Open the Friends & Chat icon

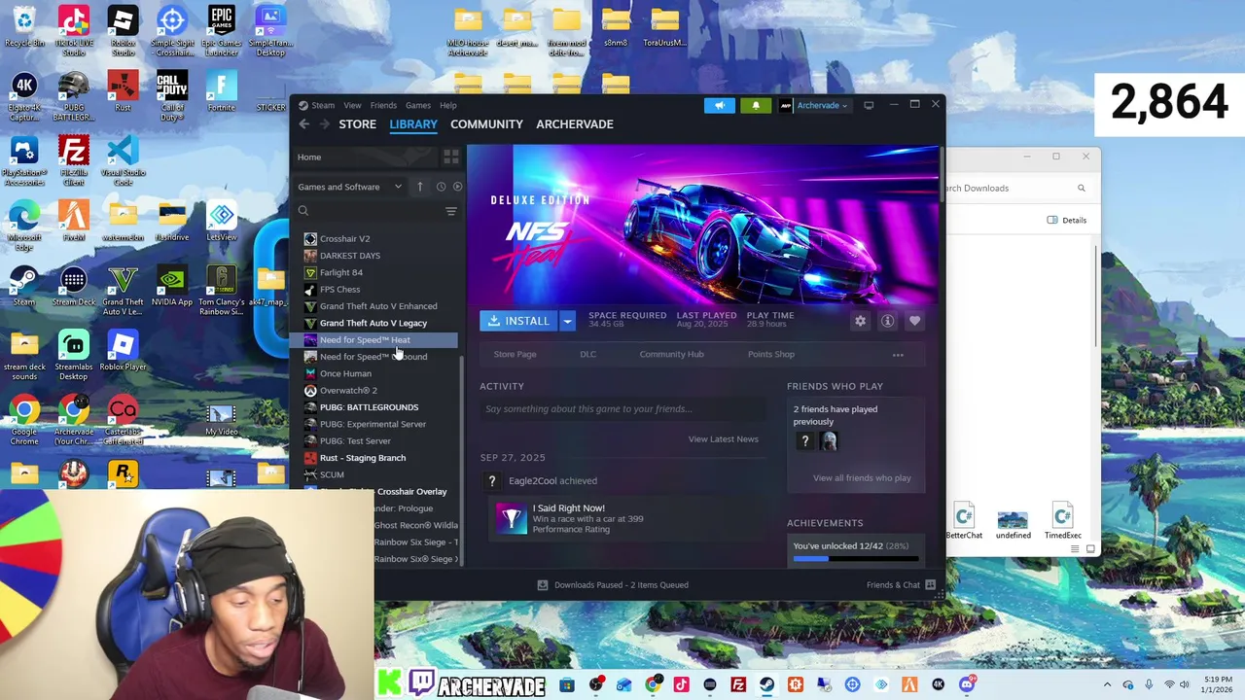click(x=931, y=584)
